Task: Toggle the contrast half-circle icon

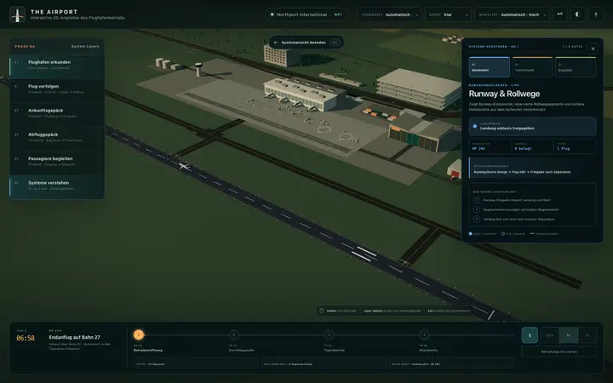Action: (577, 14)
